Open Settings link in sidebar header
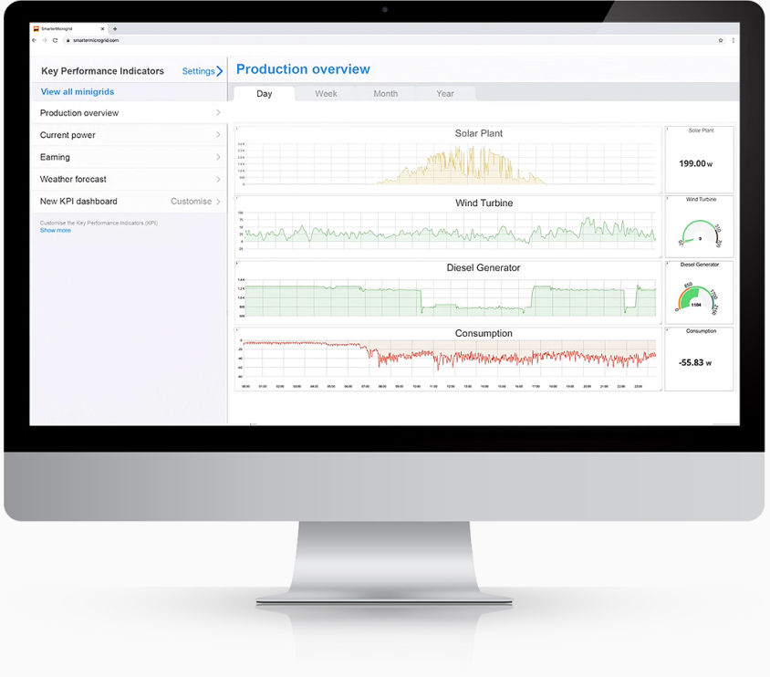The height and width of the screenshot is (677, 770). click(198, 71)
